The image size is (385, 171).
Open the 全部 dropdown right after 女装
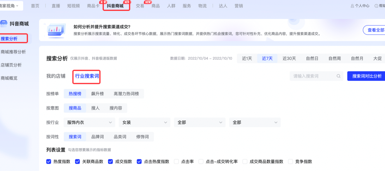(200, 122)
